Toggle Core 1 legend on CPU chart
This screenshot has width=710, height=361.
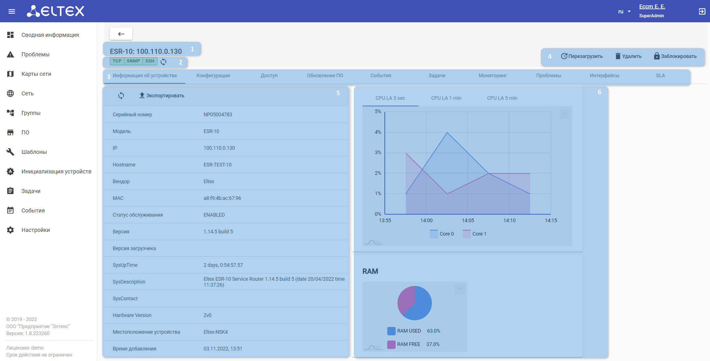[x=475, y=234]
